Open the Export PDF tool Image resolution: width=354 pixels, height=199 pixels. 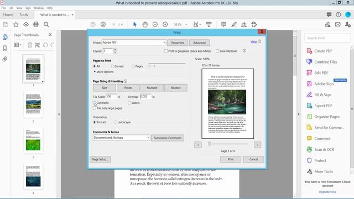323,106
